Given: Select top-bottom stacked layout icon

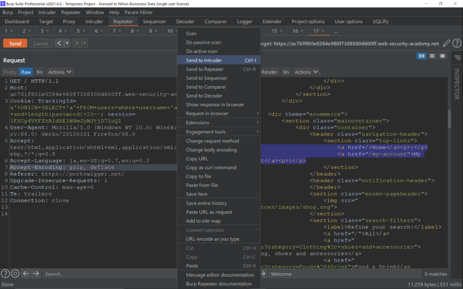Looking at the screenshot, I should 432,56.
